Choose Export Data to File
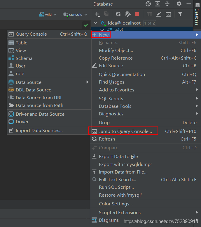Screen dimensions: 201x227 [145, 157]
